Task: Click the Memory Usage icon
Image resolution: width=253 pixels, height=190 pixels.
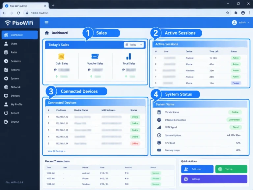Action: tap(159, 150)
